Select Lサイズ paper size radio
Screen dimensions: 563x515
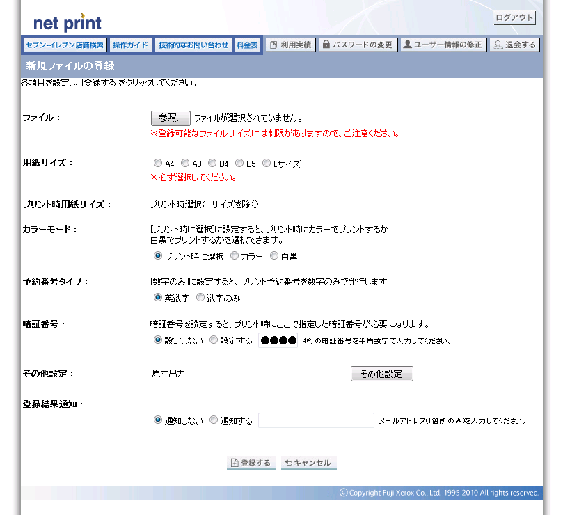(266, 163)
